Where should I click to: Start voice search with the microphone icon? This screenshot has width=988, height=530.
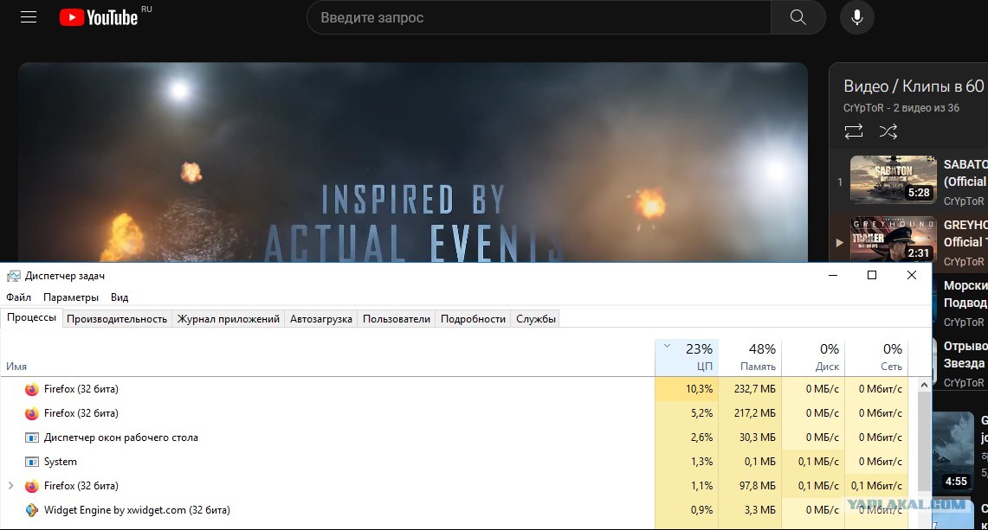pos(856,17)
